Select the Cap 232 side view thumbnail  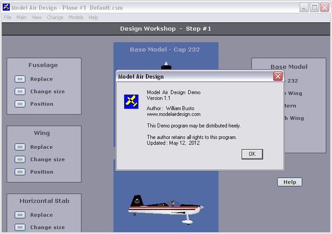click(166, 209)
